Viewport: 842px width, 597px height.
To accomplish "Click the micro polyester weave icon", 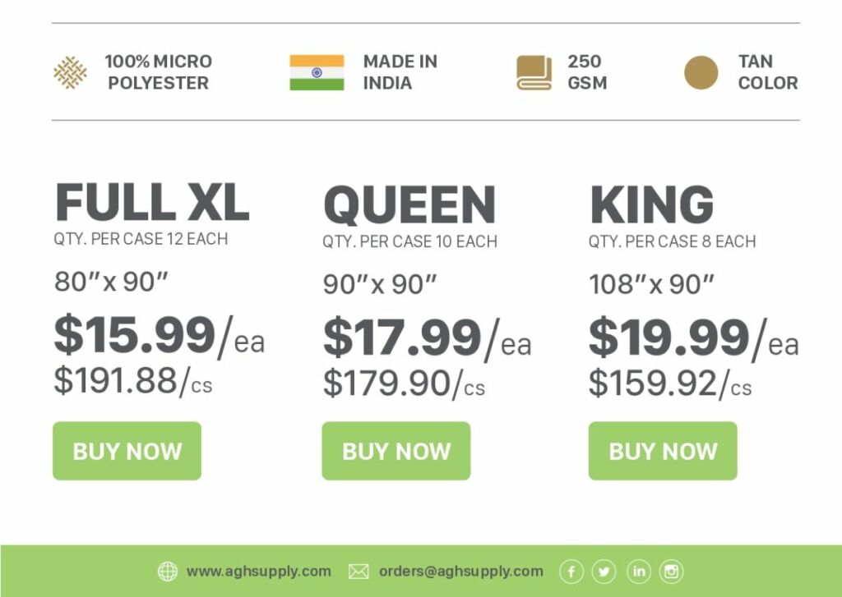I will click(70, 72).
